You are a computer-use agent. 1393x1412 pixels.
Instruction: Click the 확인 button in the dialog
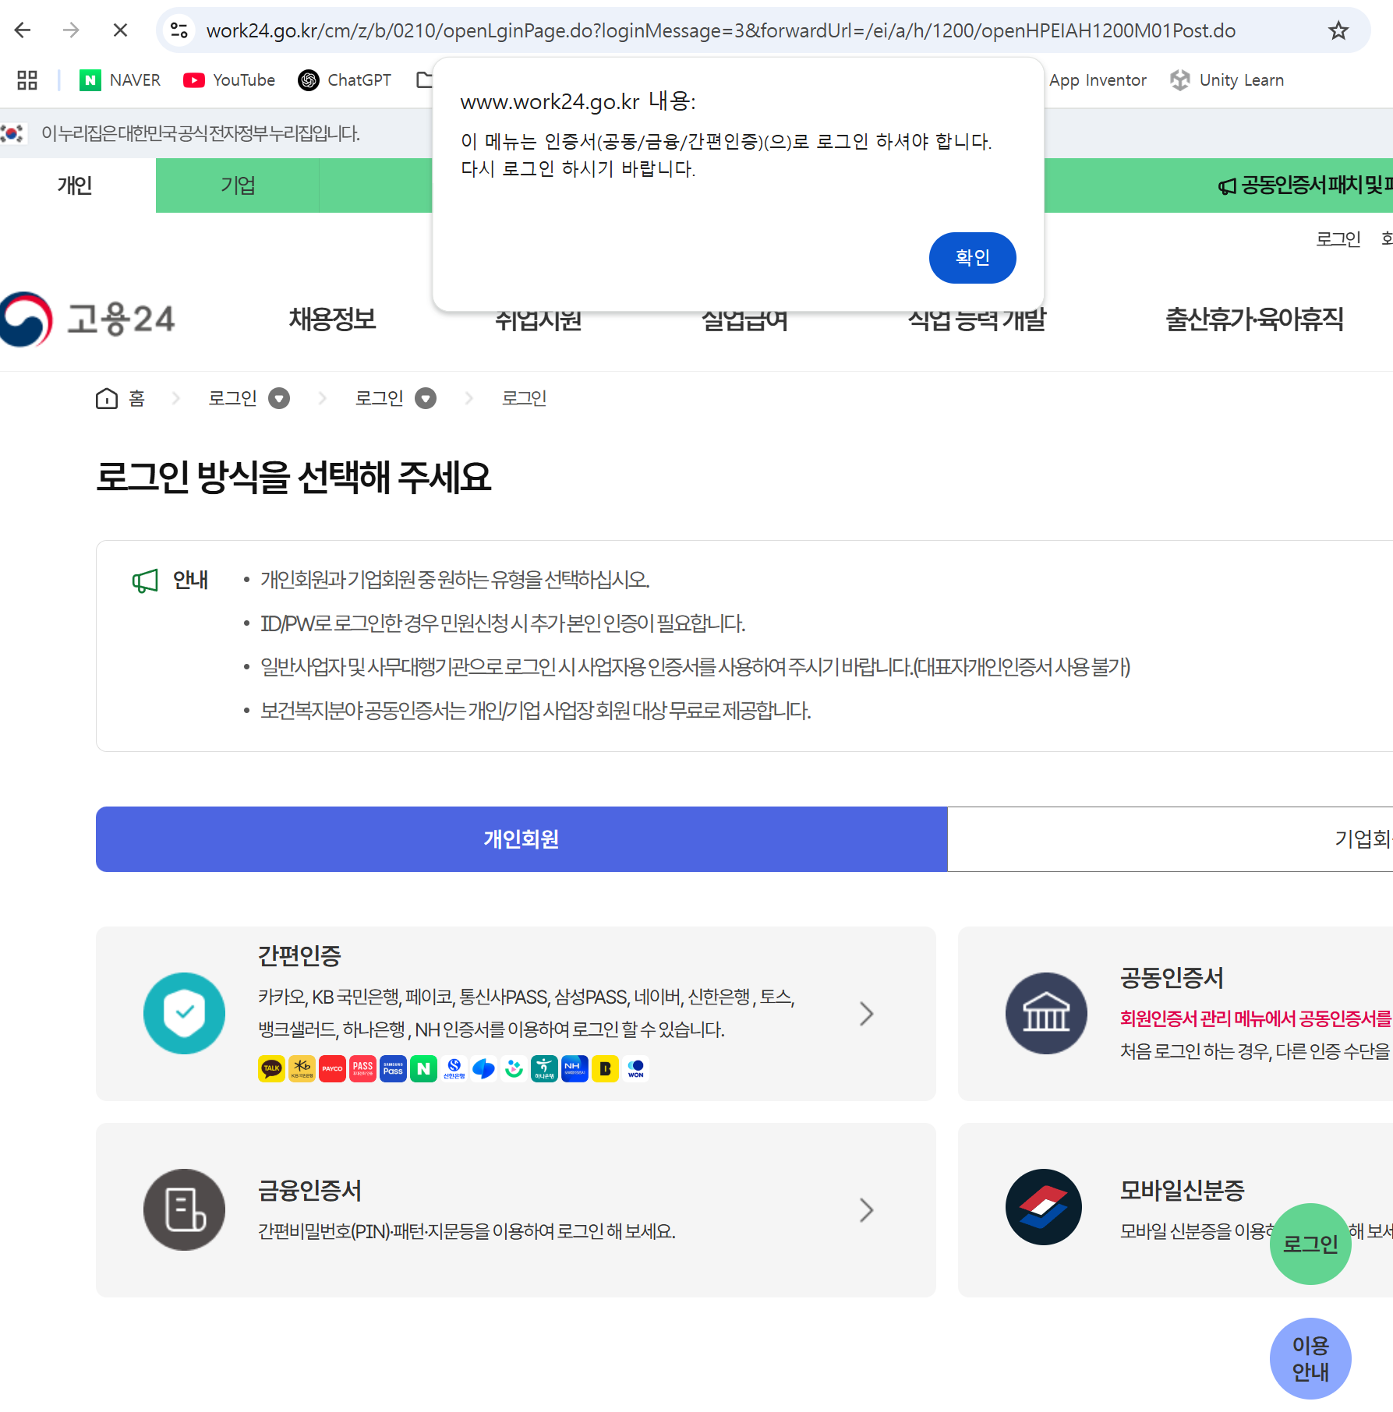(x=972, y=258)
